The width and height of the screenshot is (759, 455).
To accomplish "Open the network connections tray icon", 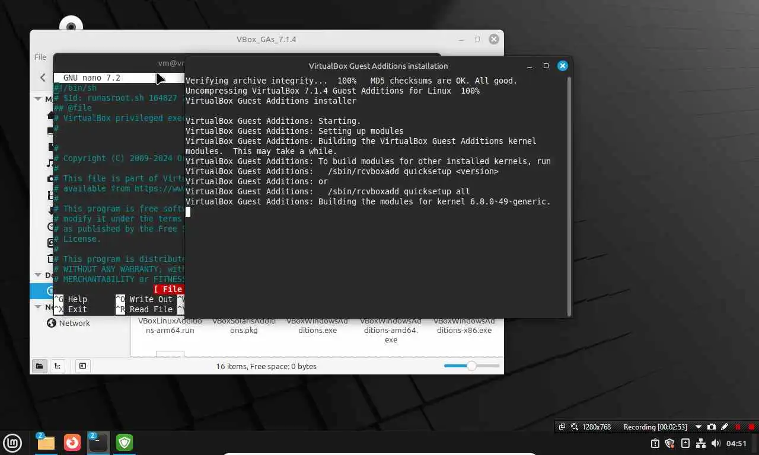I will click(x=701, y=443).
